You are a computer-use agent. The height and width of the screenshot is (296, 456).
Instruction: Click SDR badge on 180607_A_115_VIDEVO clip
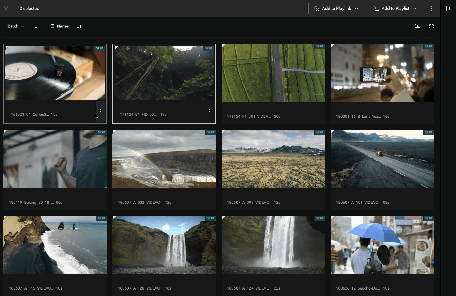(x=102, y=218)
